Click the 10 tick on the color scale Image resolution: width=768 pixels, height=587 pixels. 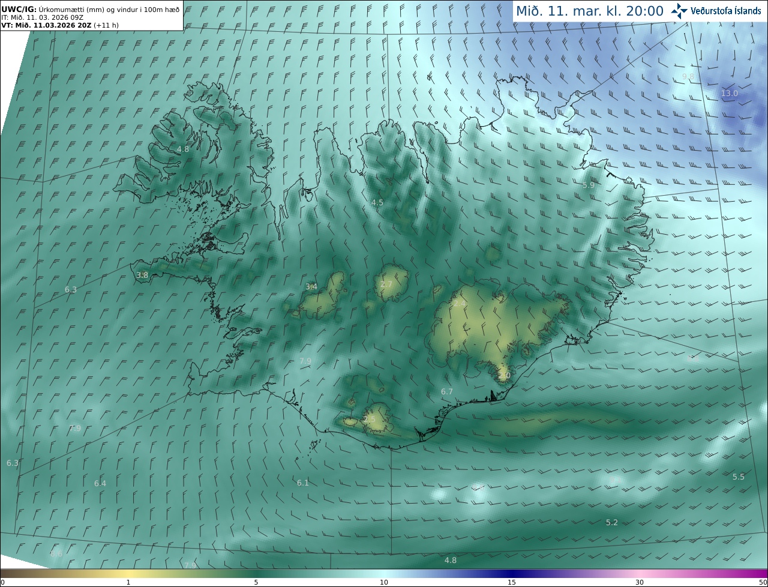tap(384, 582)
